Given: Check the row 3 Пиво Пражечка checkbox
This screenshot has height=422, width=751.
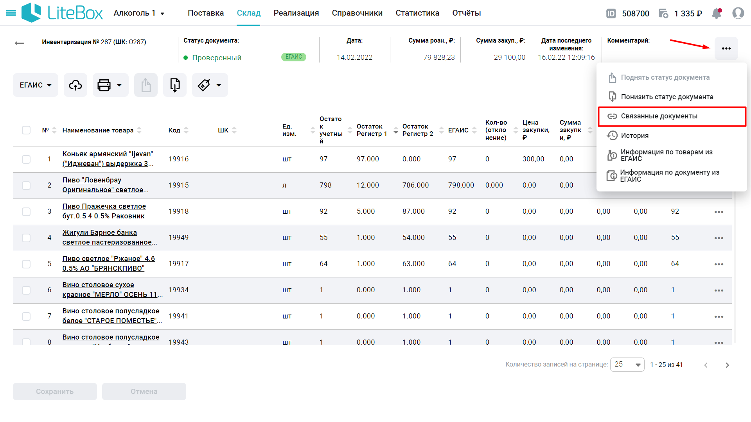Looking at the screenshot, I should point(26,211).
